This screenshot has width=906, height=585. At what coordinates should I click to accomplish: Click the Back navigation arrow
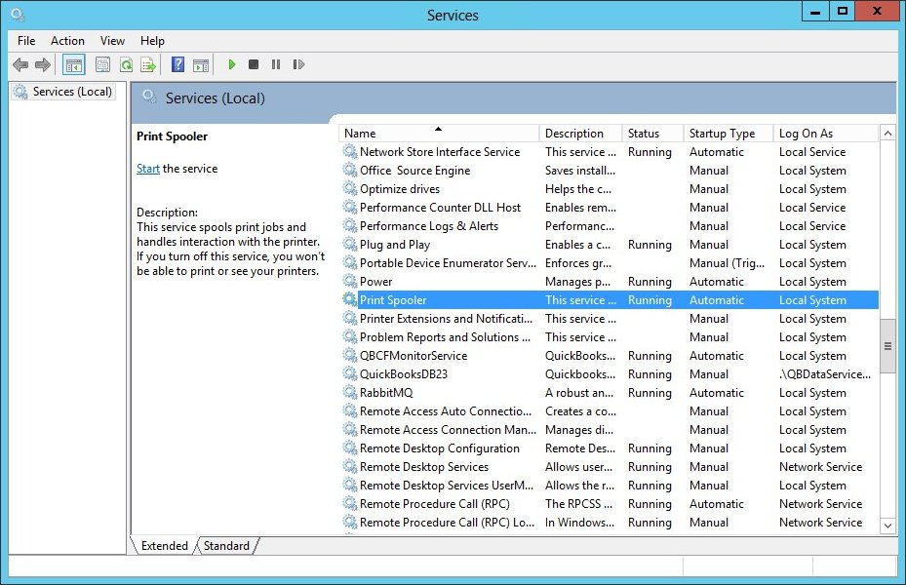(20, 64)
